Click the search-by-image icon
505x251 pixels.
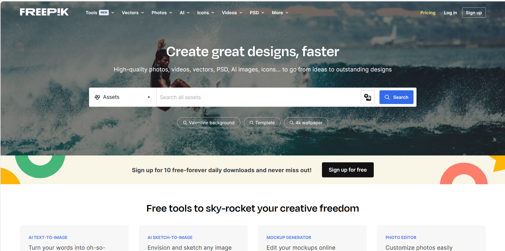(368, 97)
